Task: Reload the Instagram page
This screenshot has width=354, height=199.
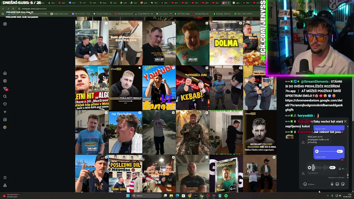Action: [13, 9]
